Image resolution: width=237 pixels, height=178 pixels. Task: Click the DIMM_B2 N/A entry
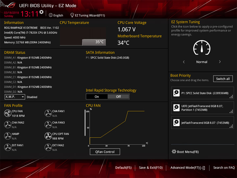[13, 72]
